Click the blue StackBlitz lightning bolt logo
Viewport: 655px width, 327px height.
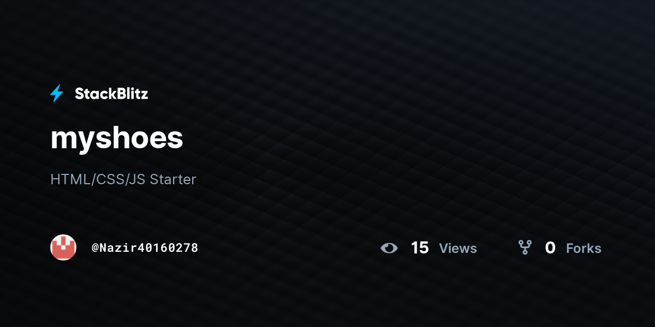click(57, 94)
